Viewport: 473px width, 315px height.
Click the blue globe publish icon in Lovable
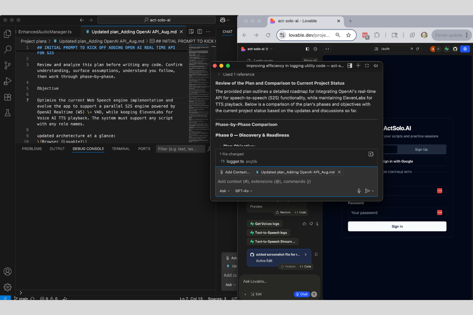[x=465, y=49]
